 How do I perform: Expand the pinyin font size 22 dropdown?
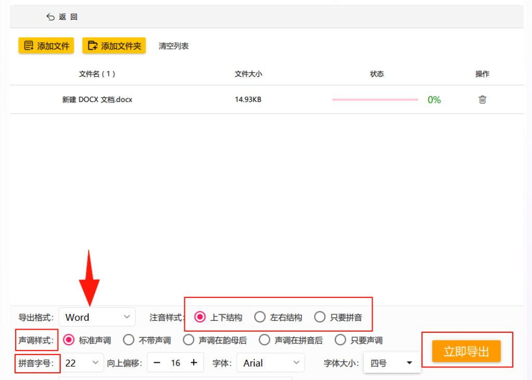click(x=82, y=363)
